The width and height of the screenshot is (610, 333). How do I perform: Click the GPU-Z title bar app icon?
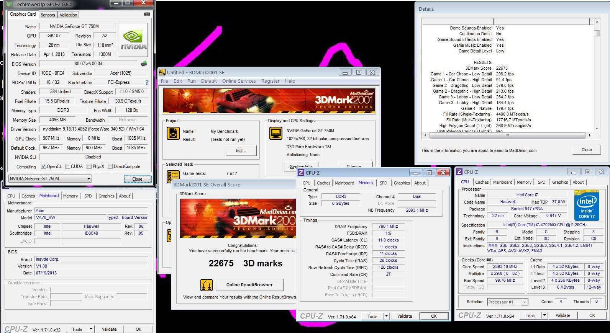tap(10, 4)
